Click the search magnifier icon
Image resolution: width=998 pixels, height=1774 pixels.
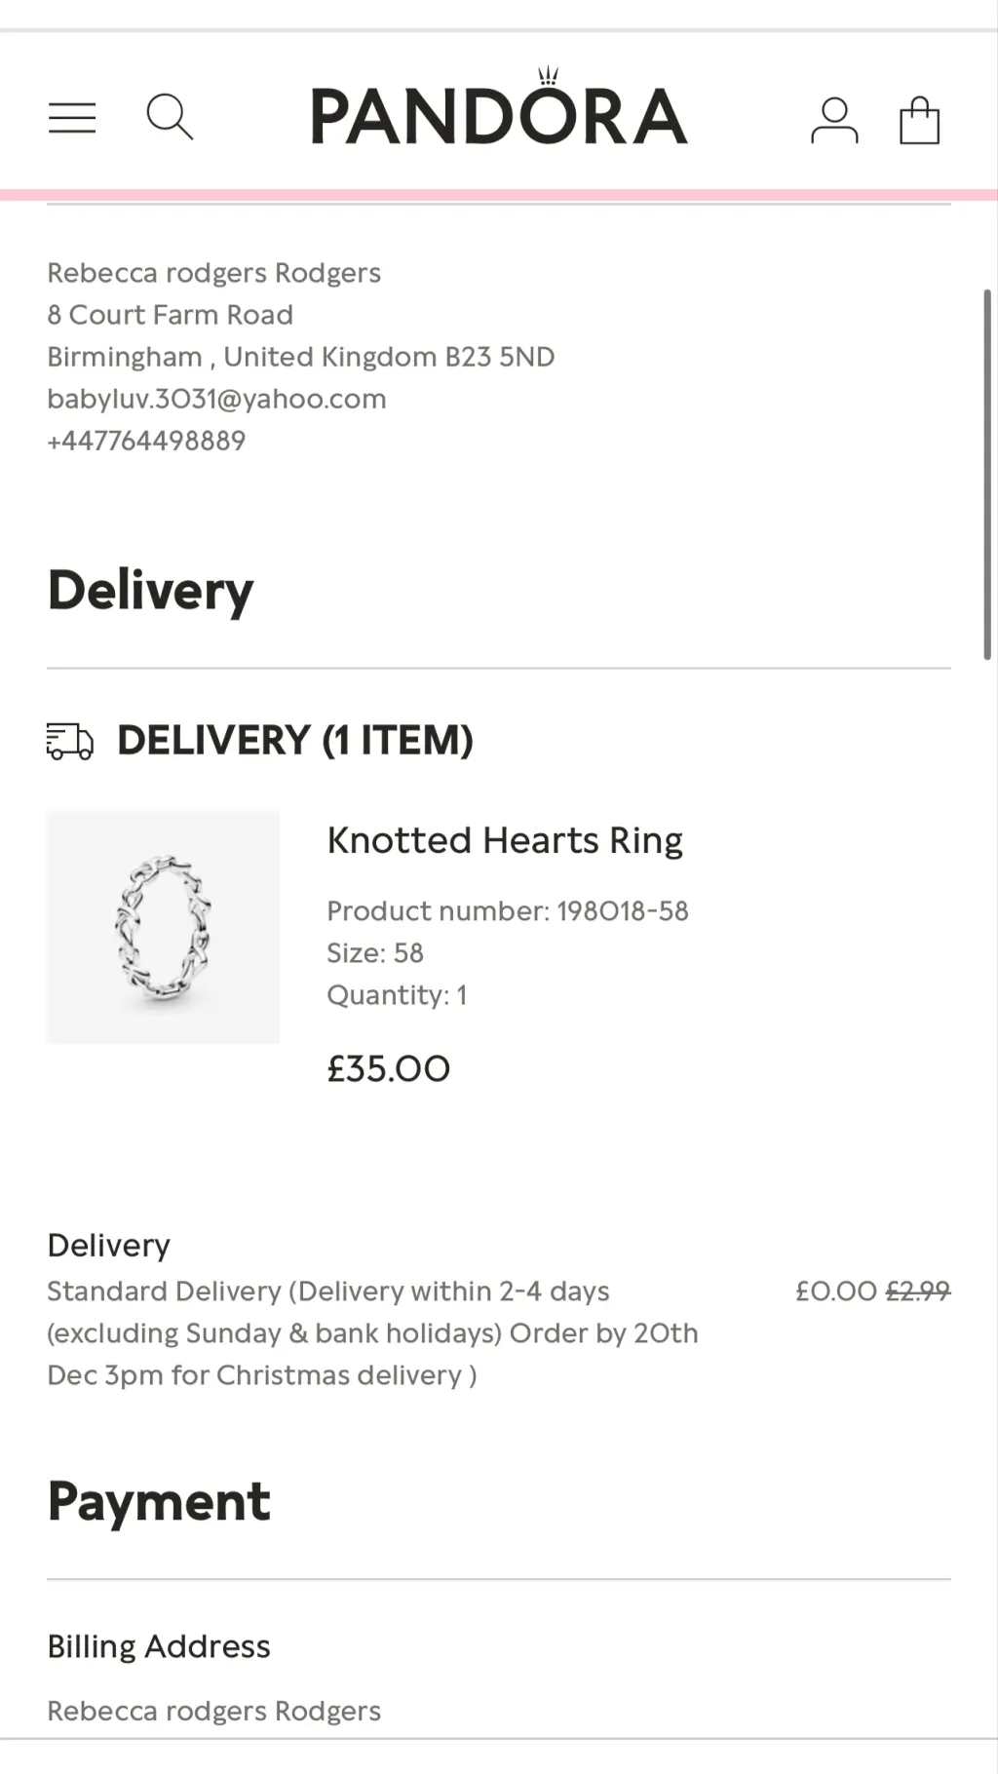click(170, 117)
